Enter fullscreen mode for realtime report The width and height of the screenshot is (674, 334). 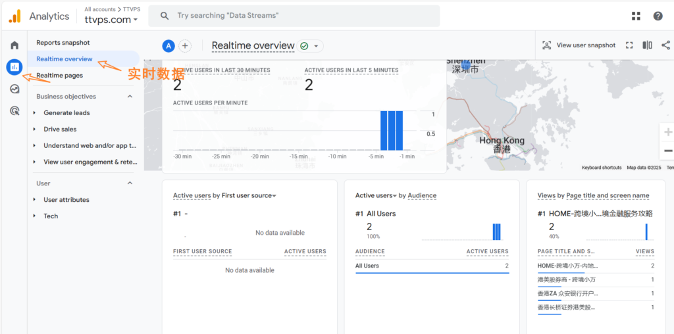pos(629,45)
